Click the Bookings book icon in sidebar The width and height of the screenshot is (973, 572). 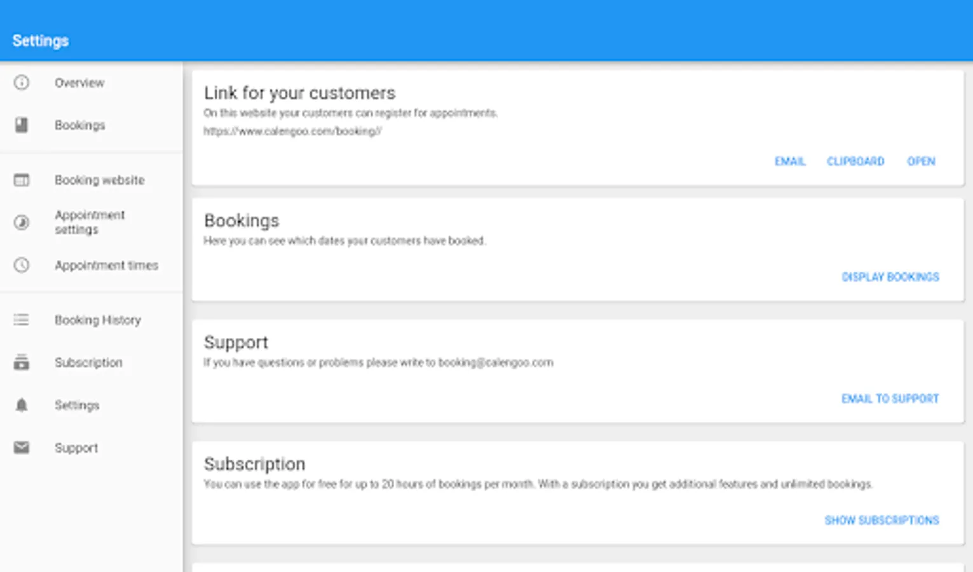click(22, 125)
